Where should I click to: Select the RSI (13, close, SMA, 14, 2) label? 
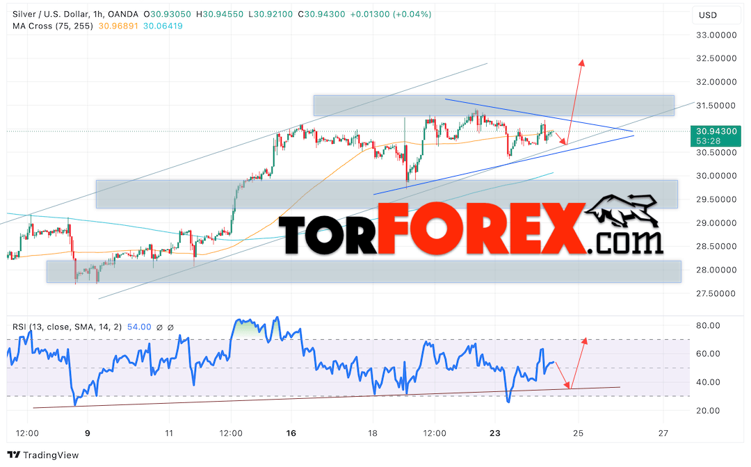(67, 327)
